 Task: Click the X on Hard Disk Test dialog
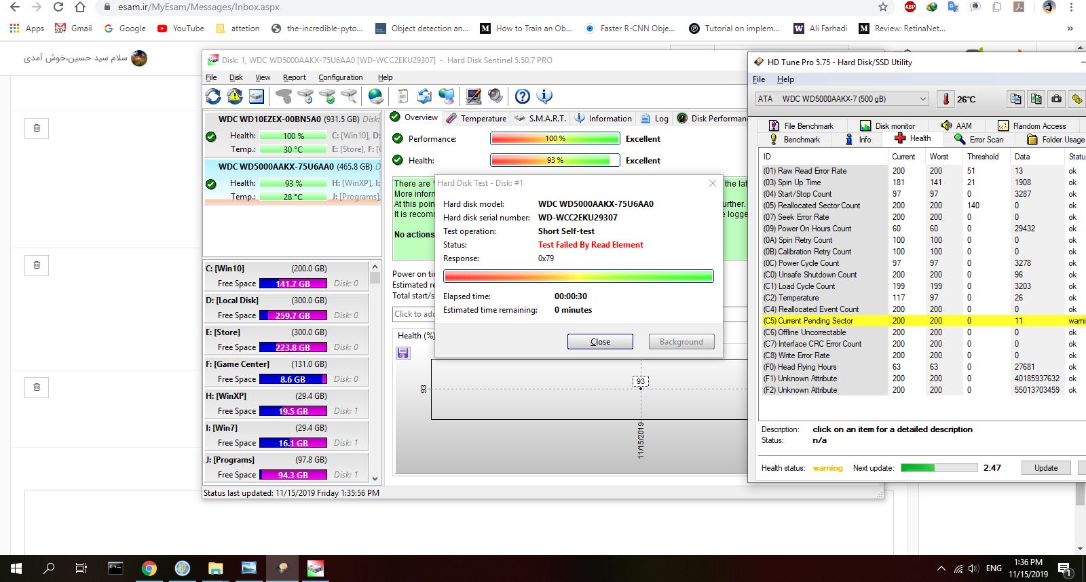click(712, 183)
